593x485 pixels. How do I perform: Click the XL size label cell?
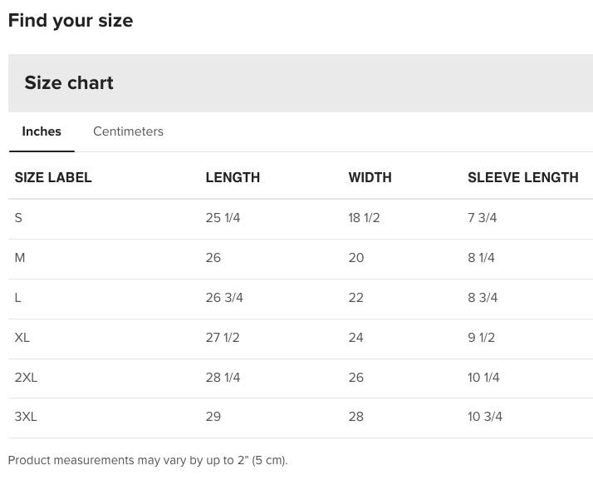click(22, 338)
